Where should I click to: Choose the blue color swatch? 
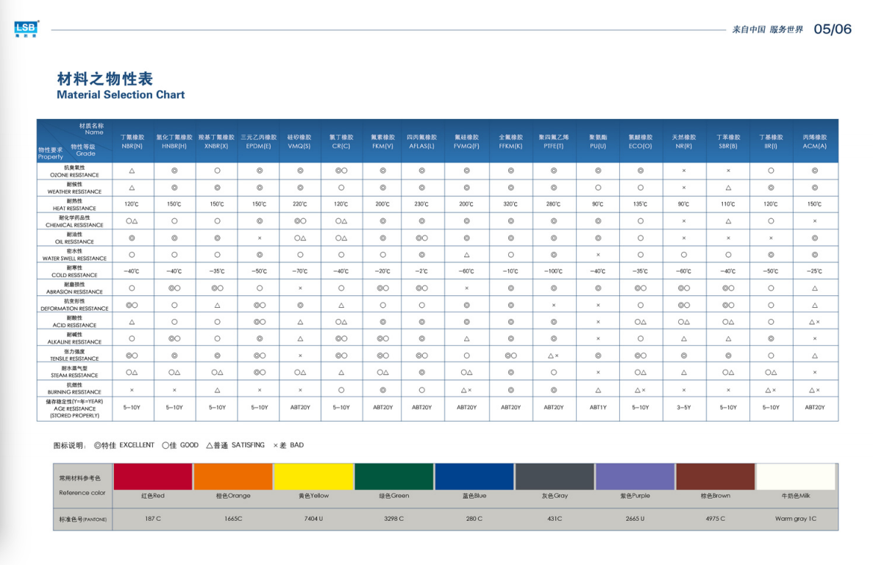point(474,477)
